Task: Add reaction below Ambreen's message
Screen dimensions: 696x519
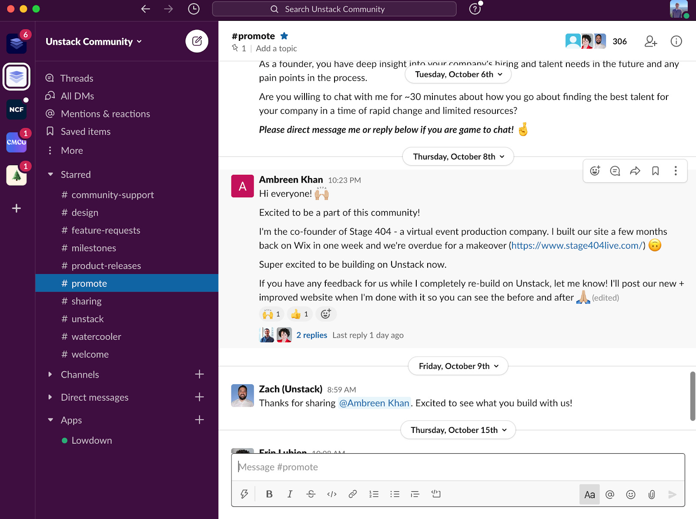Action: pos(326,314)
